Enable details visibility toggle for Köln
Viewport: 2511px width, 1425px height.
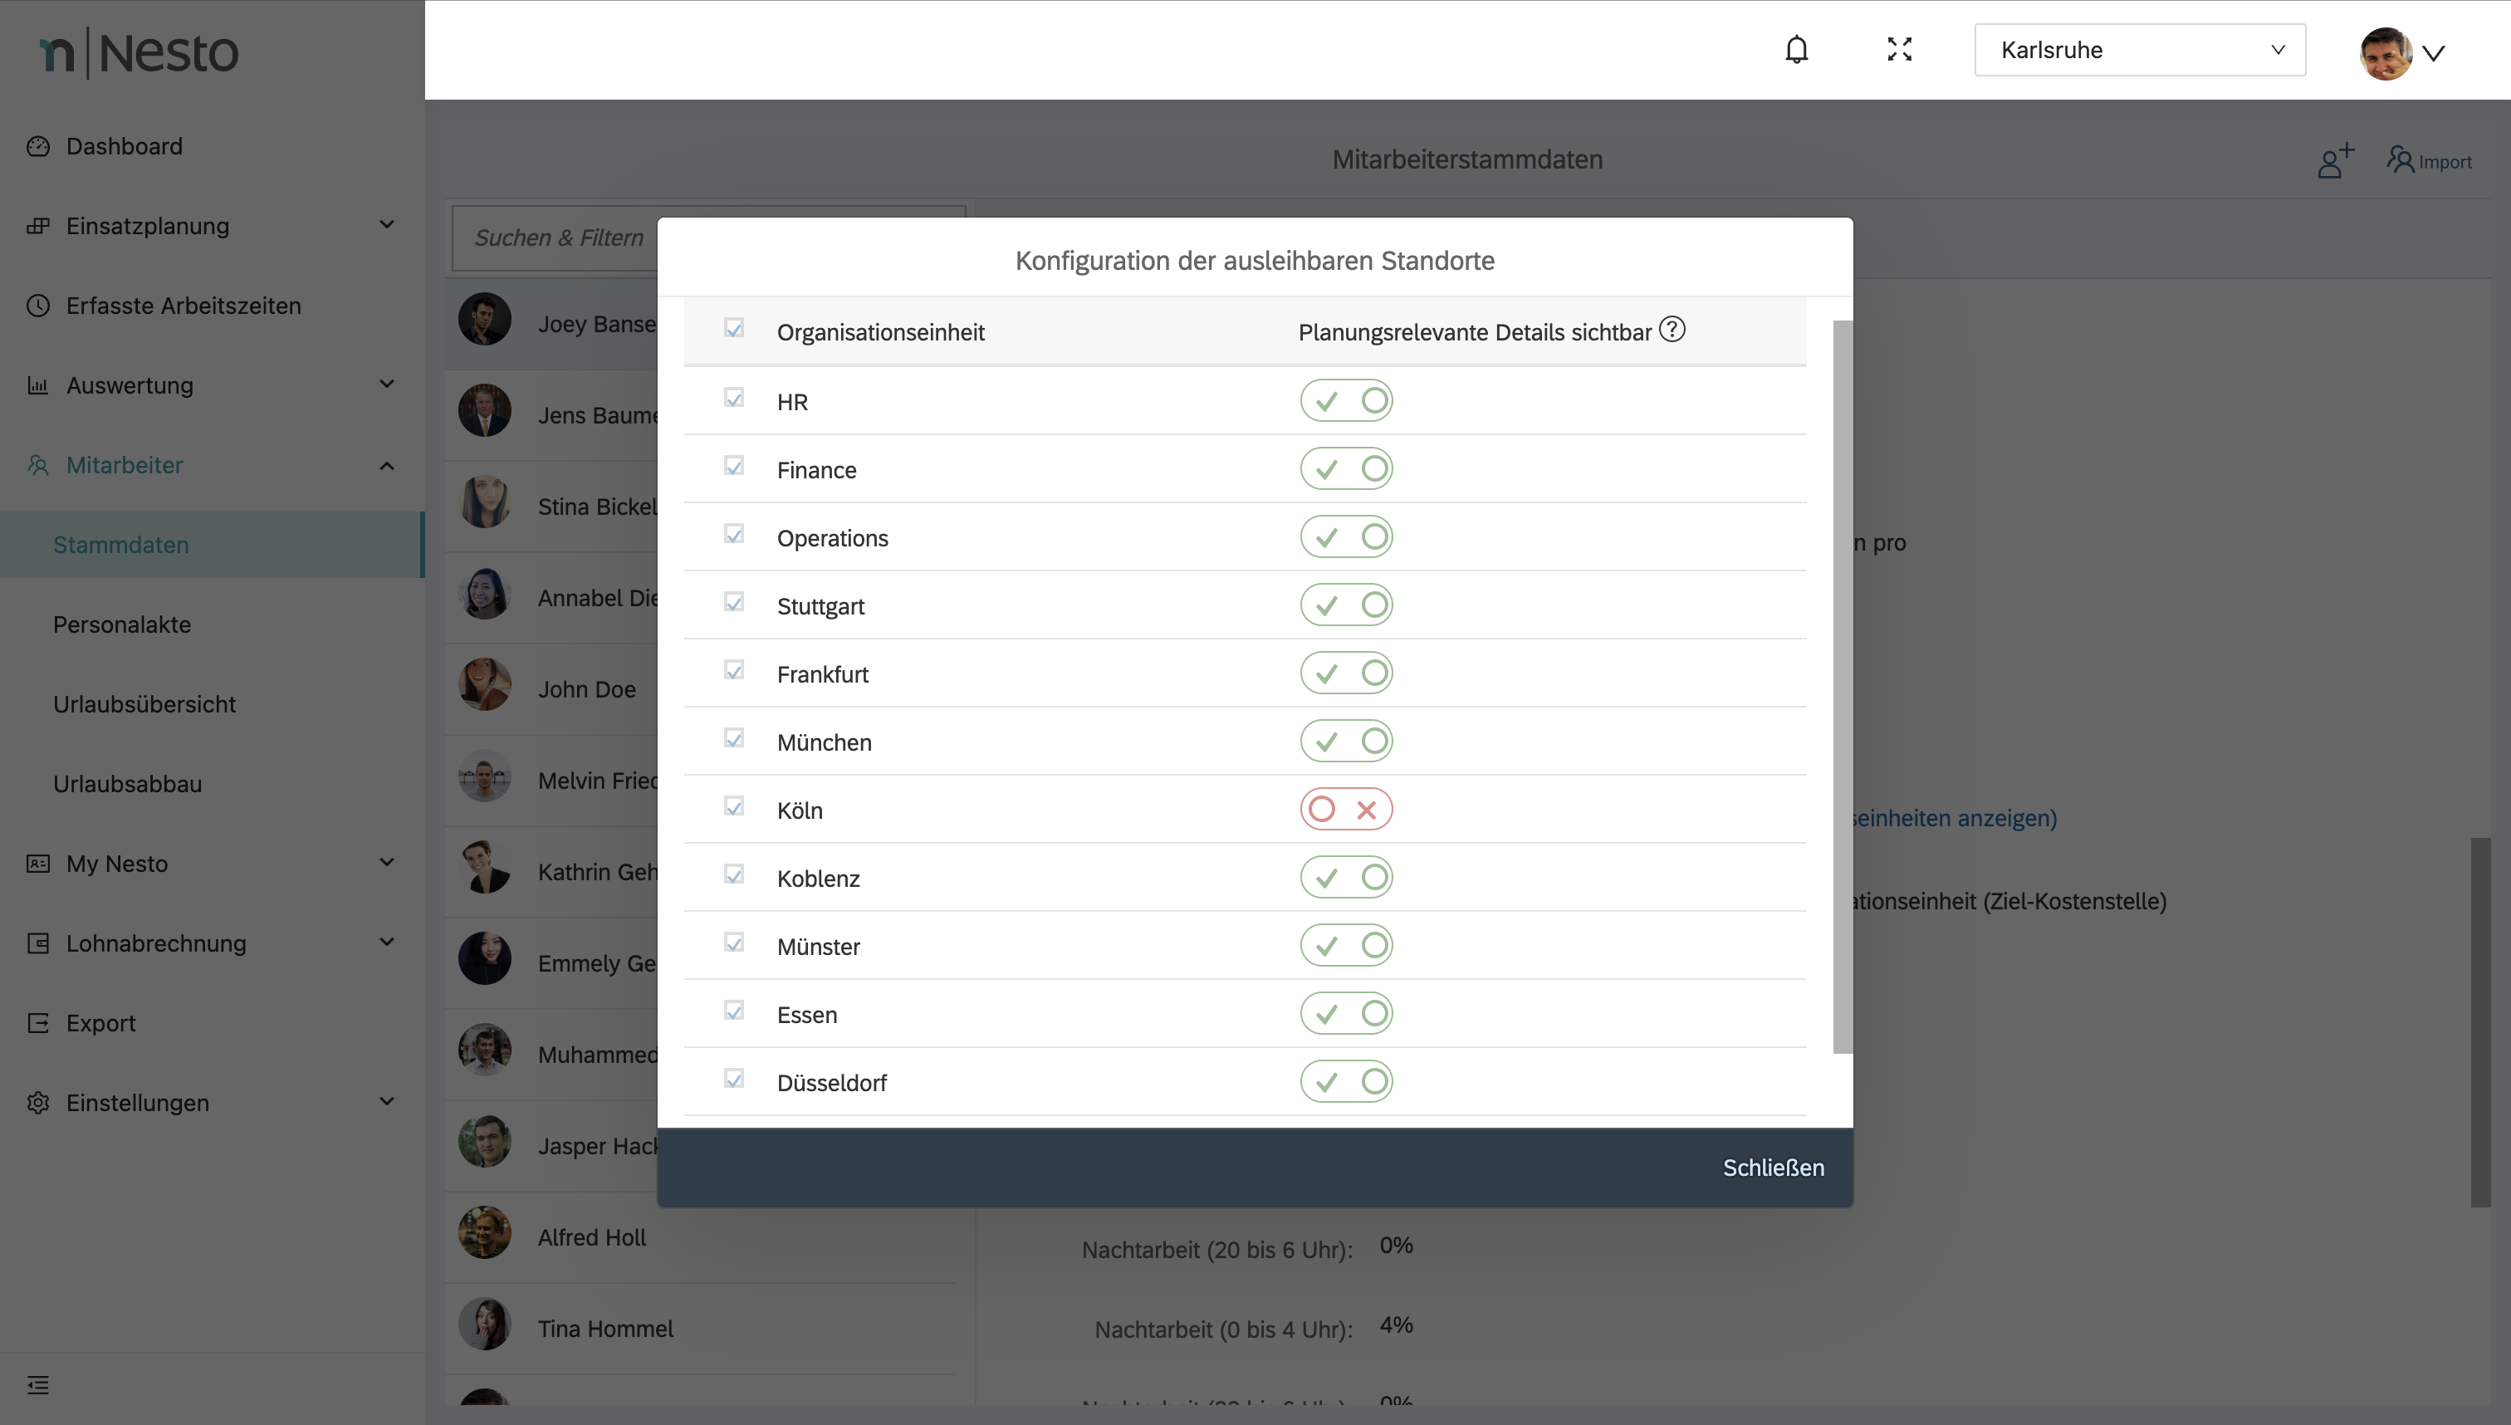coord(1345,810)
